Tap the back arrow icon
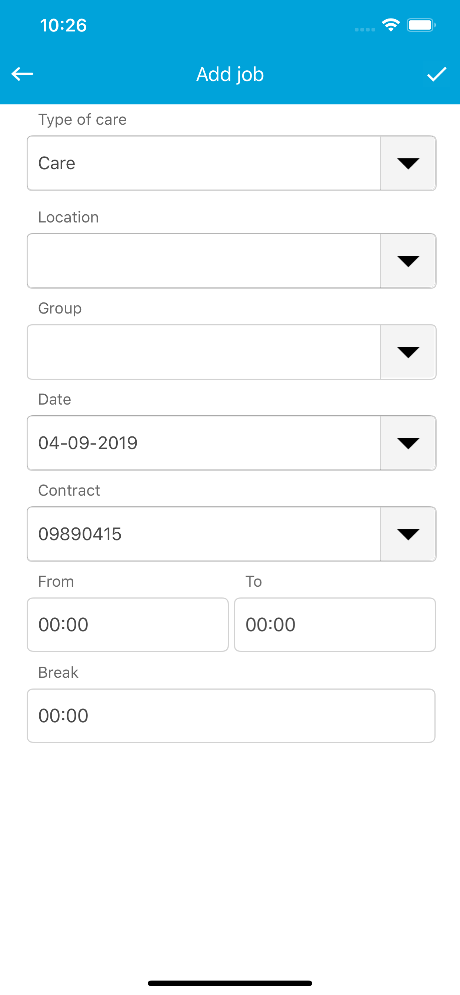460x995 pixels. point(23,73)
